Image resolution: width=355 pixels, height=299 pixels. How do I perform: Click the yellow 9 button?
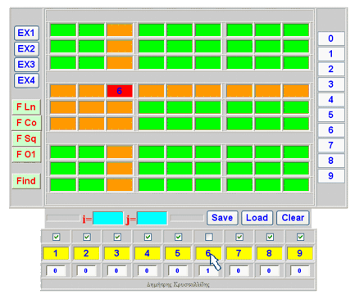tap(300, 253)
